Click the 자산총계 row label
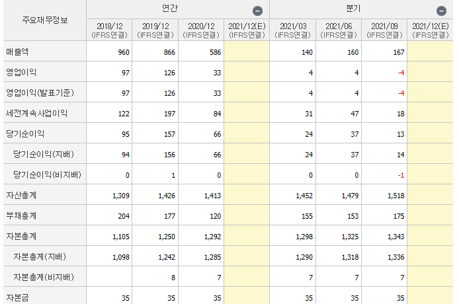Viewport: 459px width, 304px height. tap(21, 195)
